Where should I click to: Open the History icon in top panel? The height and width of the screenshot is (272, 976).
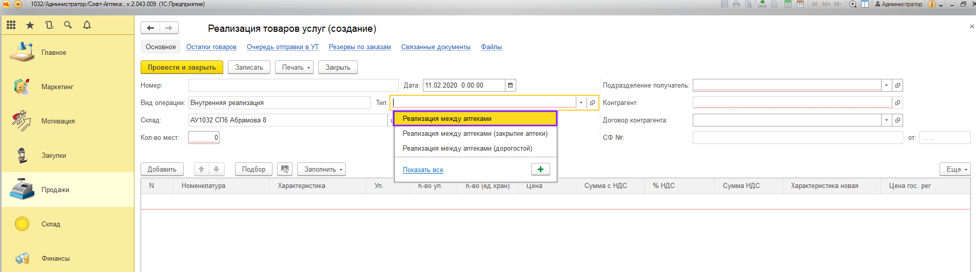point(49,25)
